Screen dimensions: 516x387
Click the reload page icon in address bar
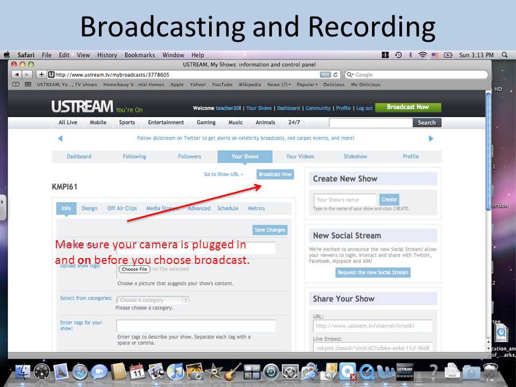tap(335, 75)
